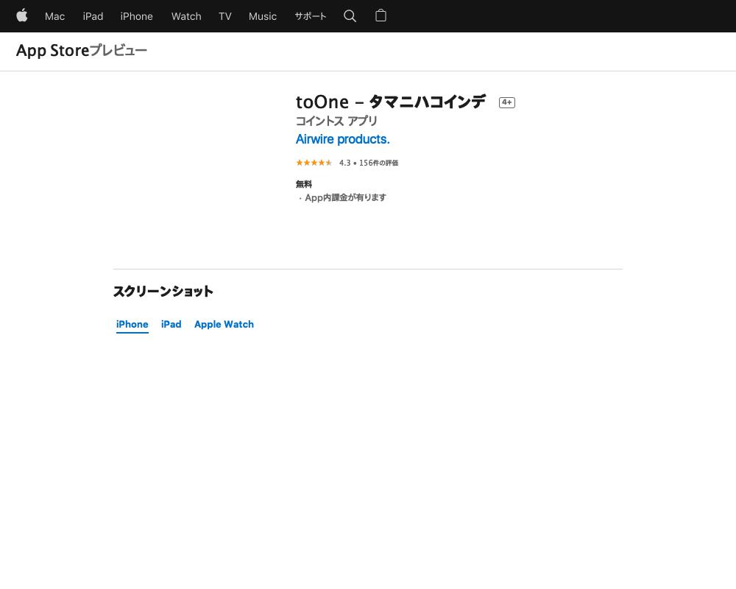Switch to the iPad screenshots tab
Image resolution: width=736 pixels, height=589 pixels.
point(171,324)
